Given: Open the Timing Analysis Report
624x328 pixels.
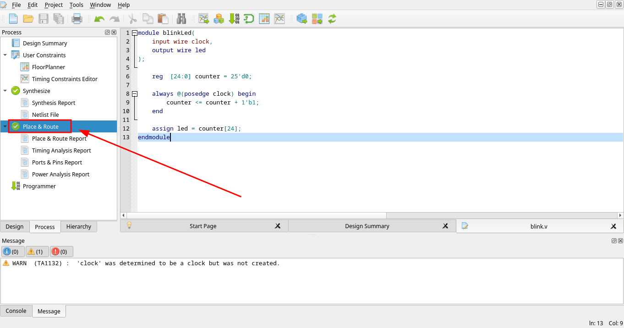Looking at the screenshot, I should 61,150.
